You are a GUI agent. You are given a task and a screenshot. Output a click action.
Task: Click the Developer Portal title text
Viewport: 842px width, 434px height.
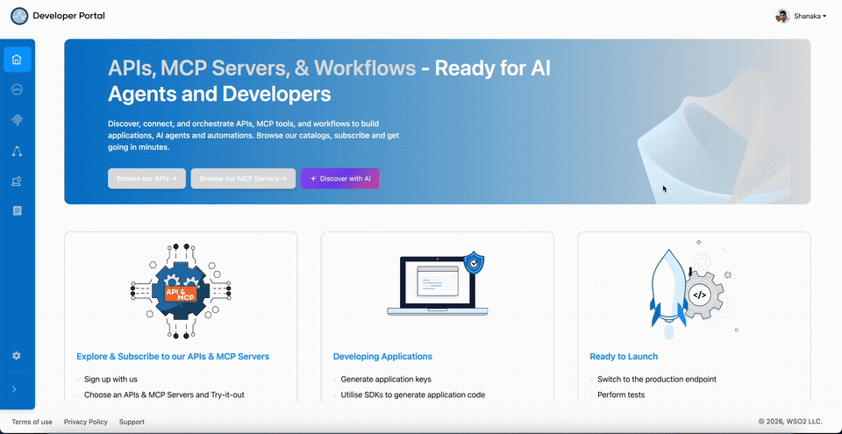tap(68, 16)
